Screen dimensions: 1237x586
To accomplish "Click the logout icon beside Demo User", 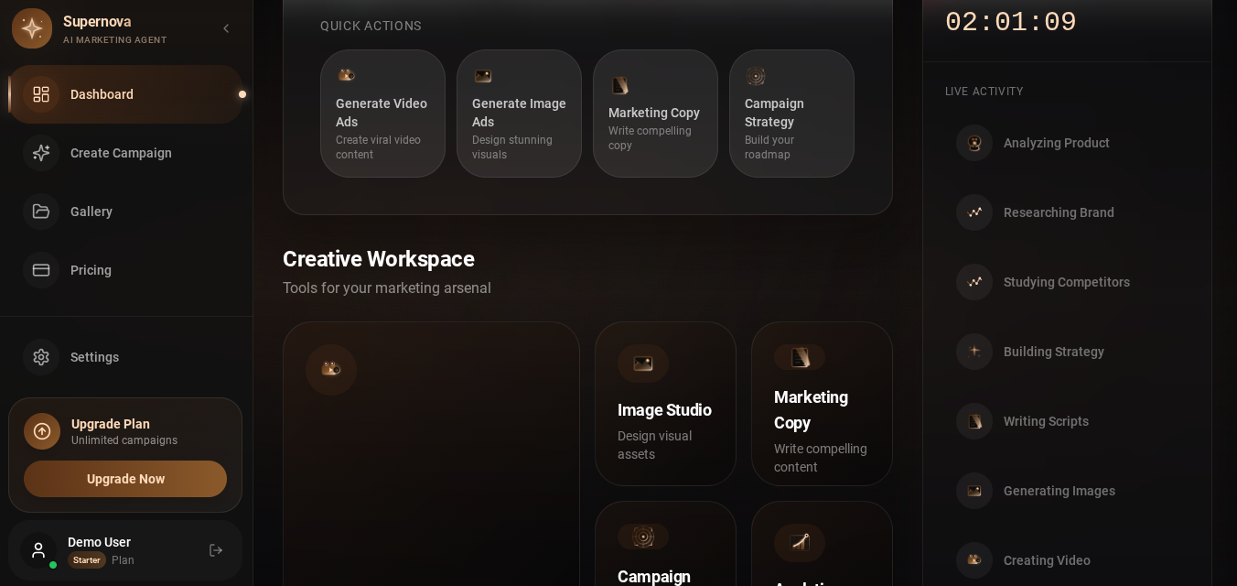I will (x=216, y=550).
